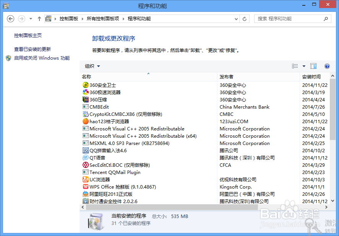Select the 阿里旺旺2013正式版 icon
The width and height of the screenshot is (339, 236).
[x=86, y=194]
